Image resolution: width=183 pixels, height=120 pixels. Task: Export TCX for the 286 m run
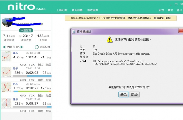pyautogui.click(x=32, y=80)
